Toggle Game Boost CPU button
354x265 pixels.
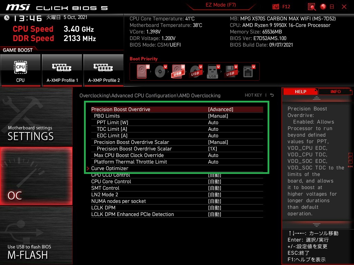pos(20,70)
